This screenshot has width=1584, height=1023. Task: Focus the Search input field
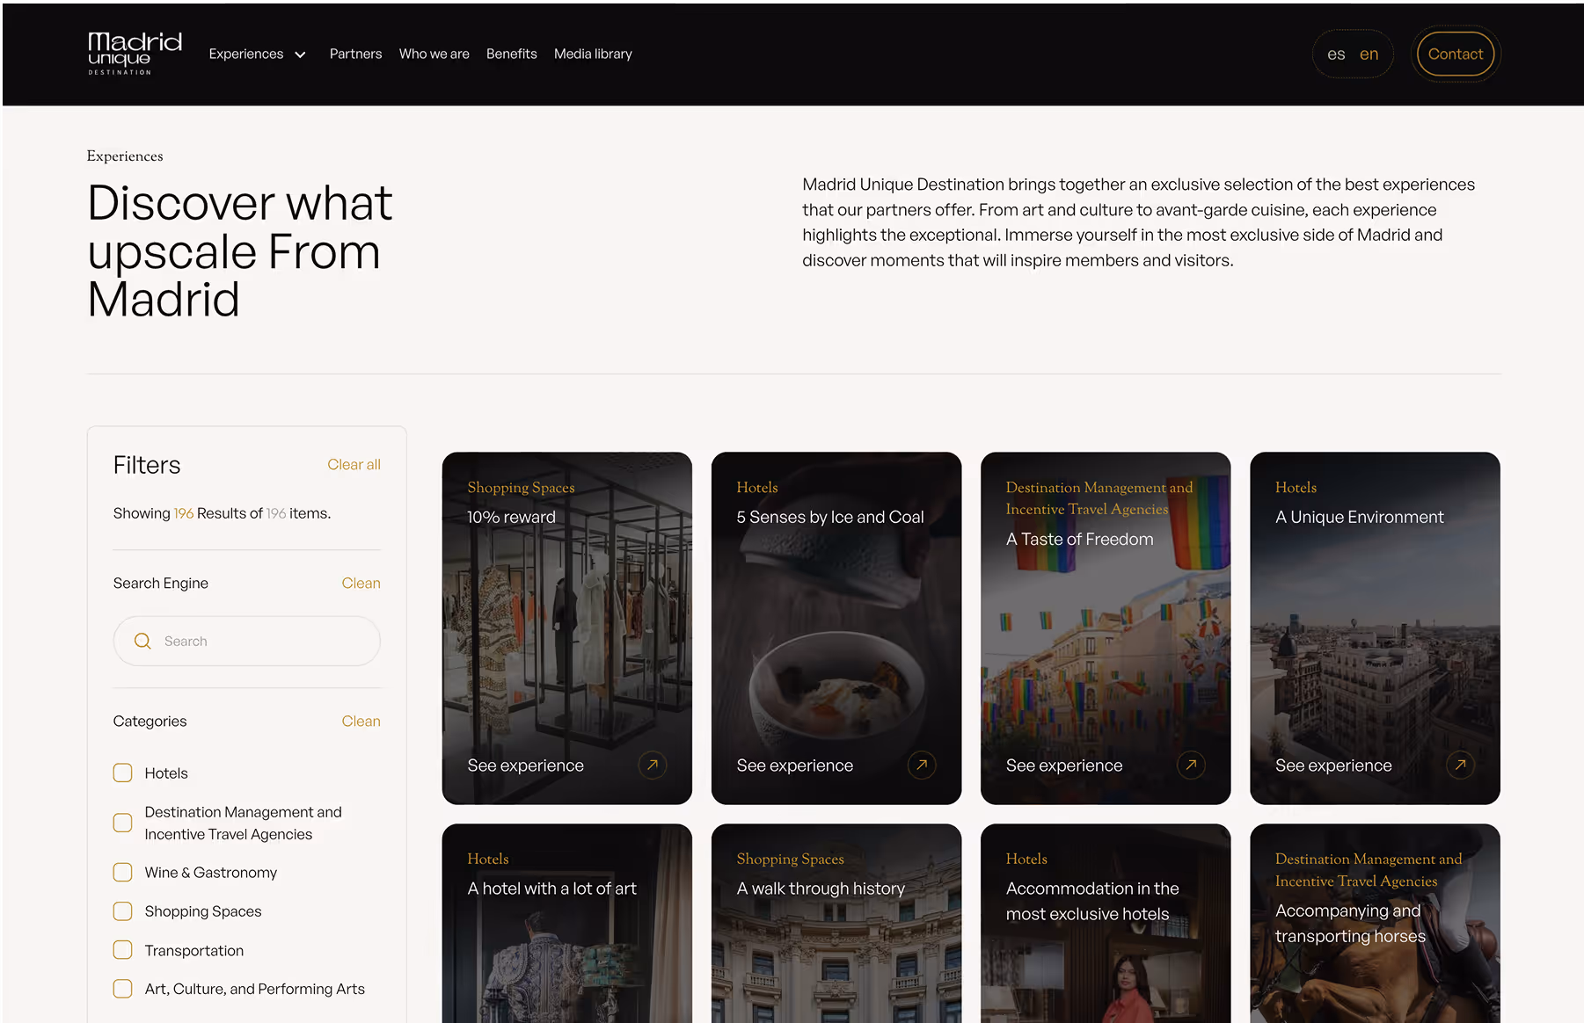246,641
